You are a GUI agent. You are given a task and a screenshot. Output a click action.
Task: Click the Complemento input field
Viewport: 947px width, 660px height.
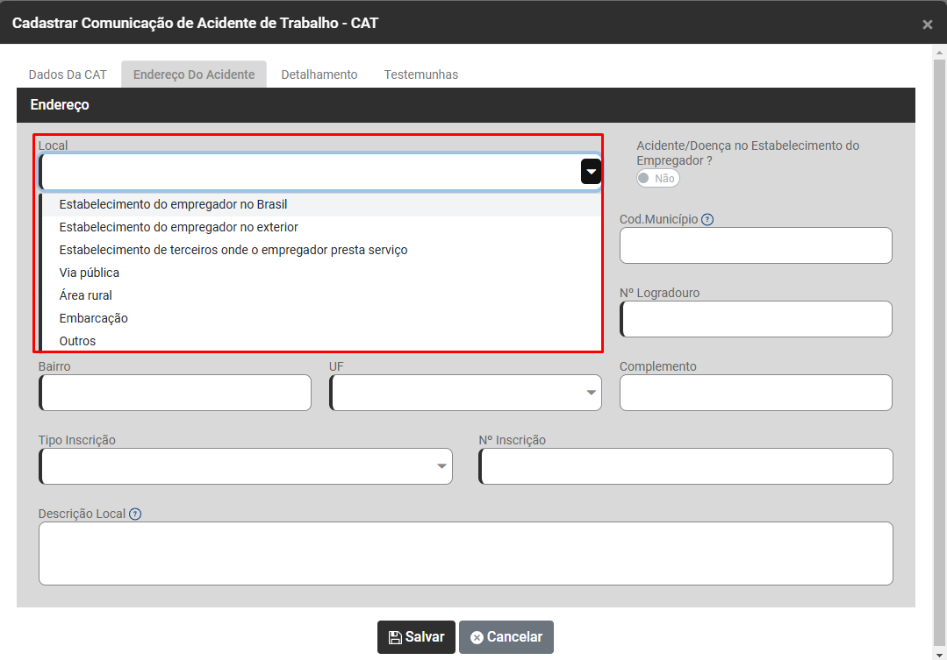(756, 393)
